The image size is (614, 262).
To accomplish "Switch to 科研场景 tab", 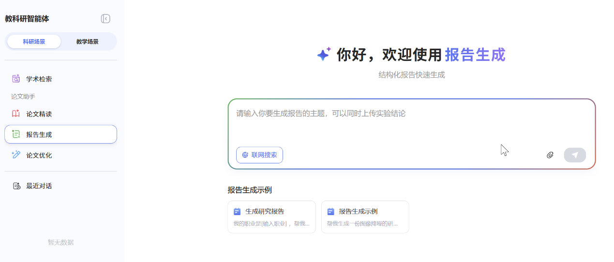I will [x=34, y=42].
